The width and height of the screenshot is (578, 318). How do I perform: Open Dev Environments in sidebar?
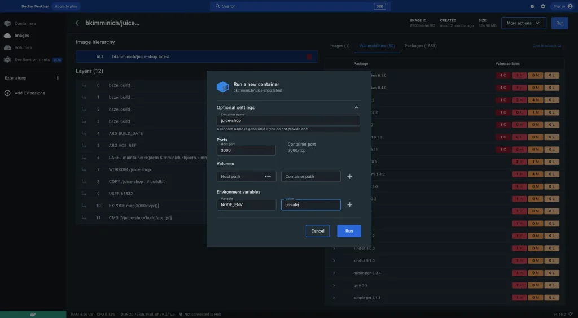32,60
